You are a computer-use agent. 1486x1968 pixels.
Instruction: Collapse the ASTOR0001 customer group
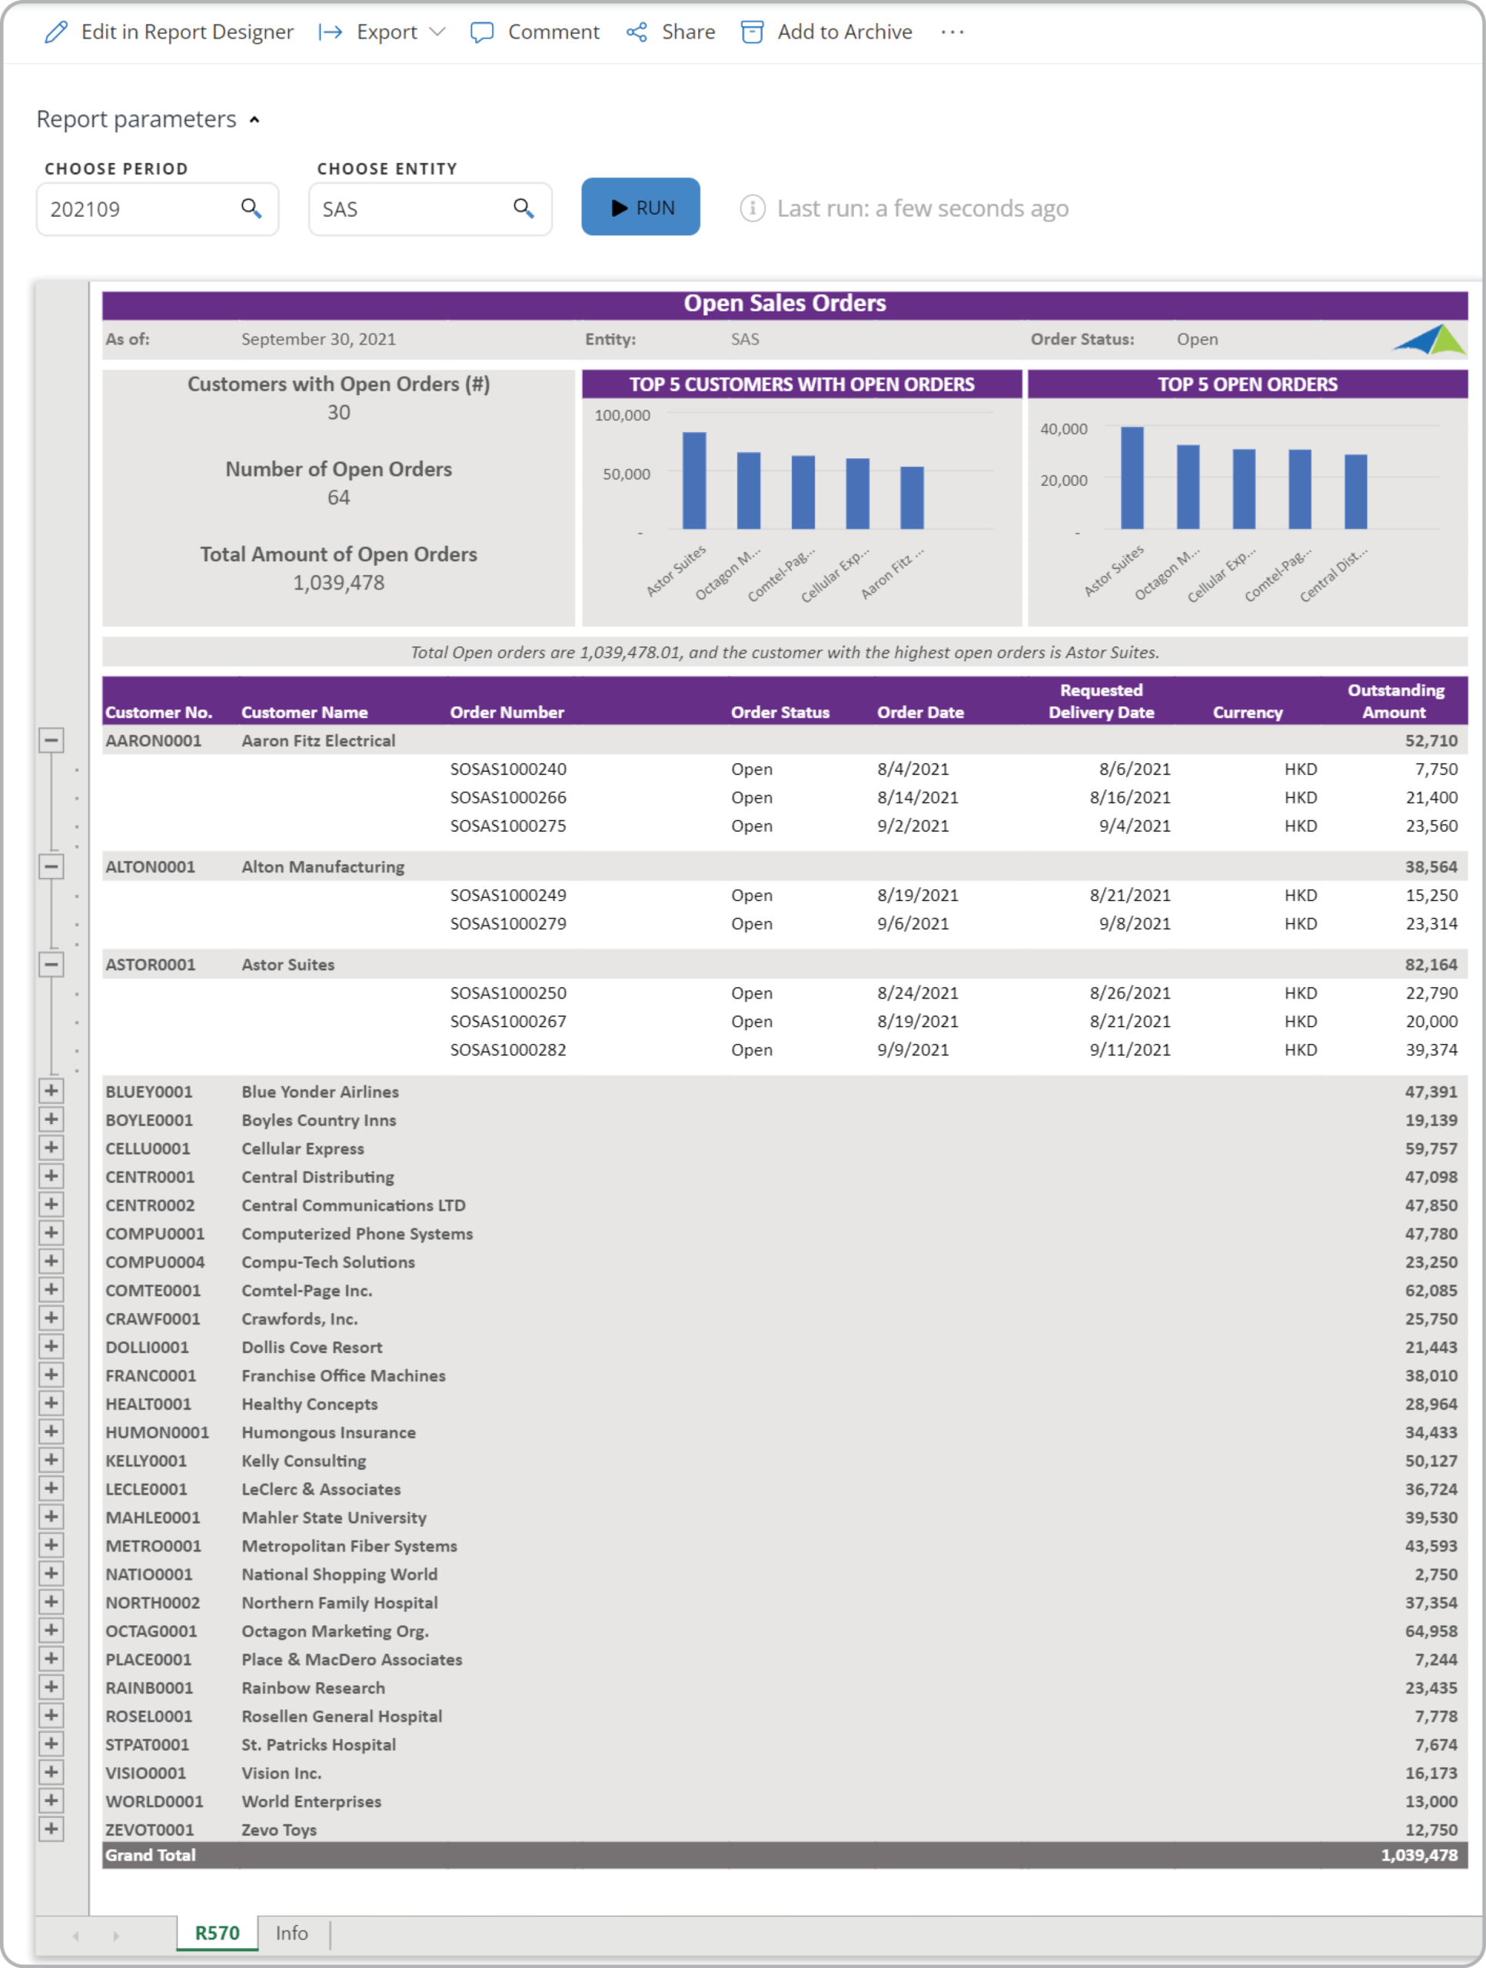(x=52, y=965)
